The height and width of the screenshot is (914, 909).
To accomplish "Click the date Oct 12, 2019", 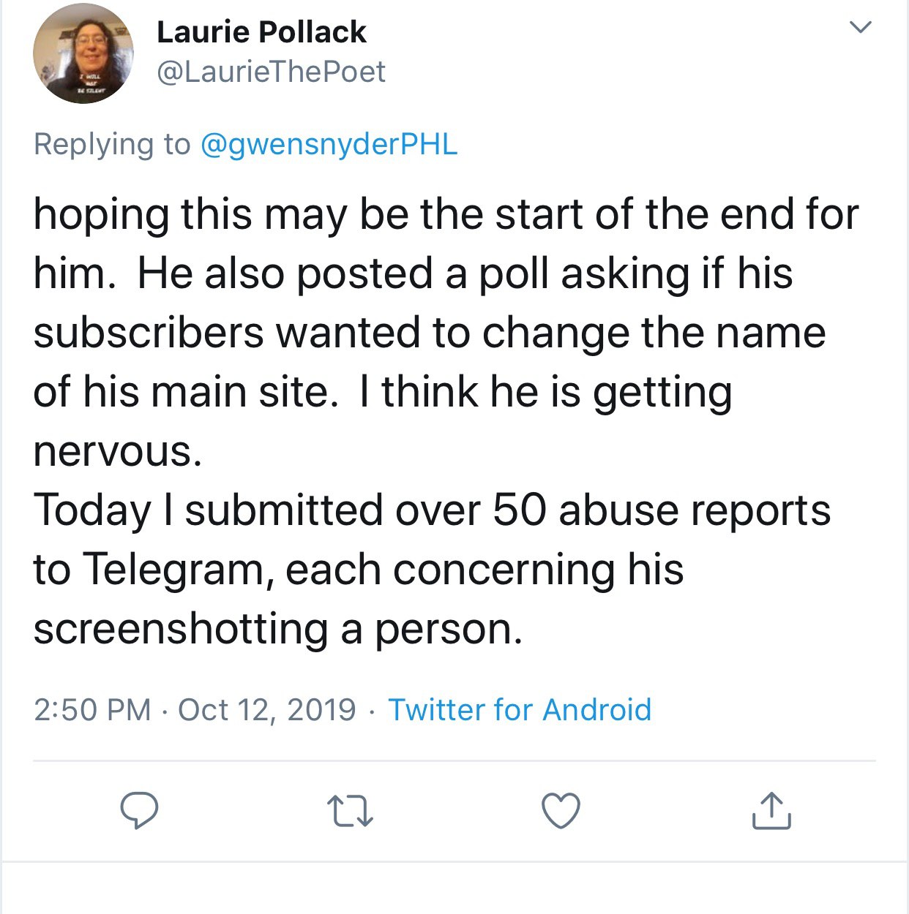I will (267, 710).
